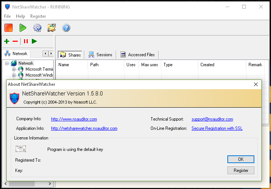Expand the Microsoft Terminal Services node
Image resolution: width=271 pixels, height=189 pixels.
14,69
